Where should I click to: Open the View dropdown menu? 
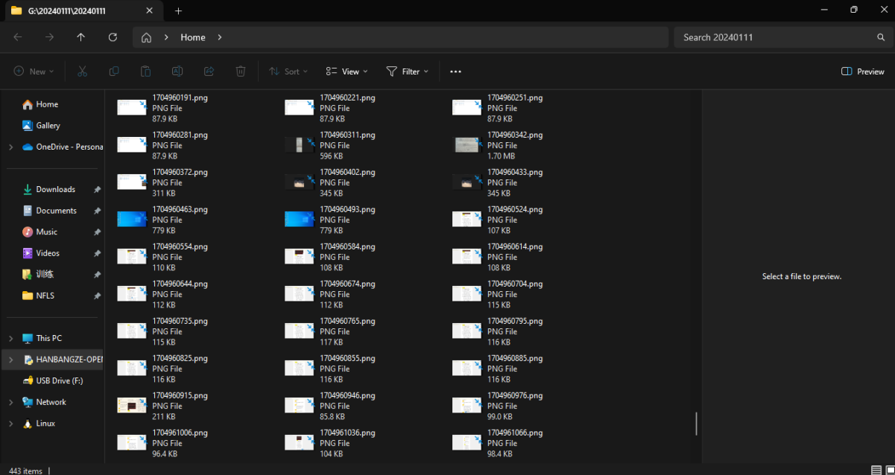tap(347, 71)
